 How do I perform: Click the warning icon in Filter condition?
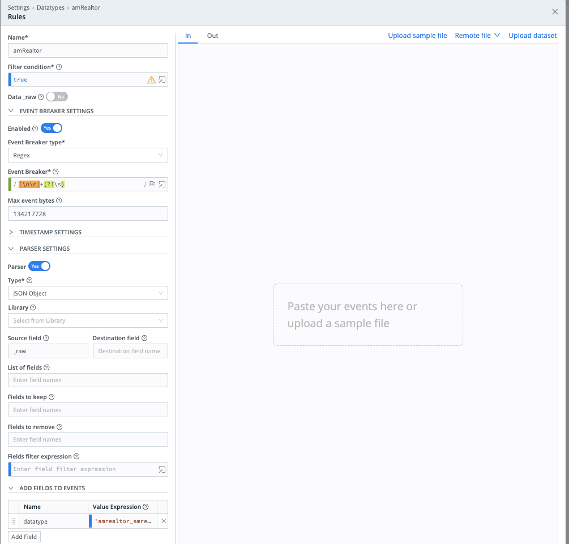[151, 80]
